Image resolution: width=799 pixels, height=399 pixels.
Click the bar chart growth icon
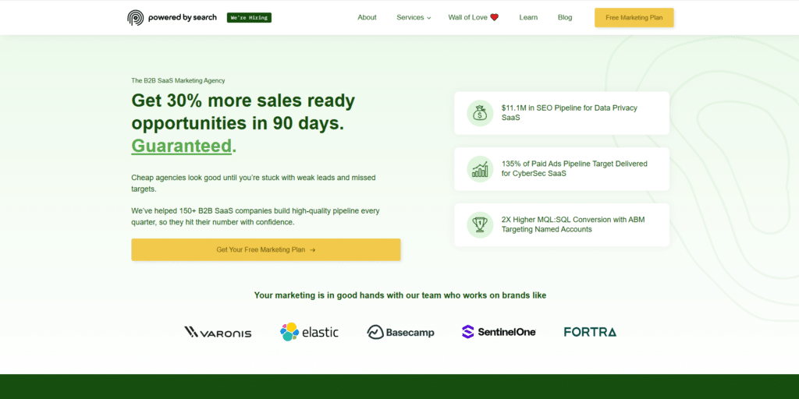480,169
